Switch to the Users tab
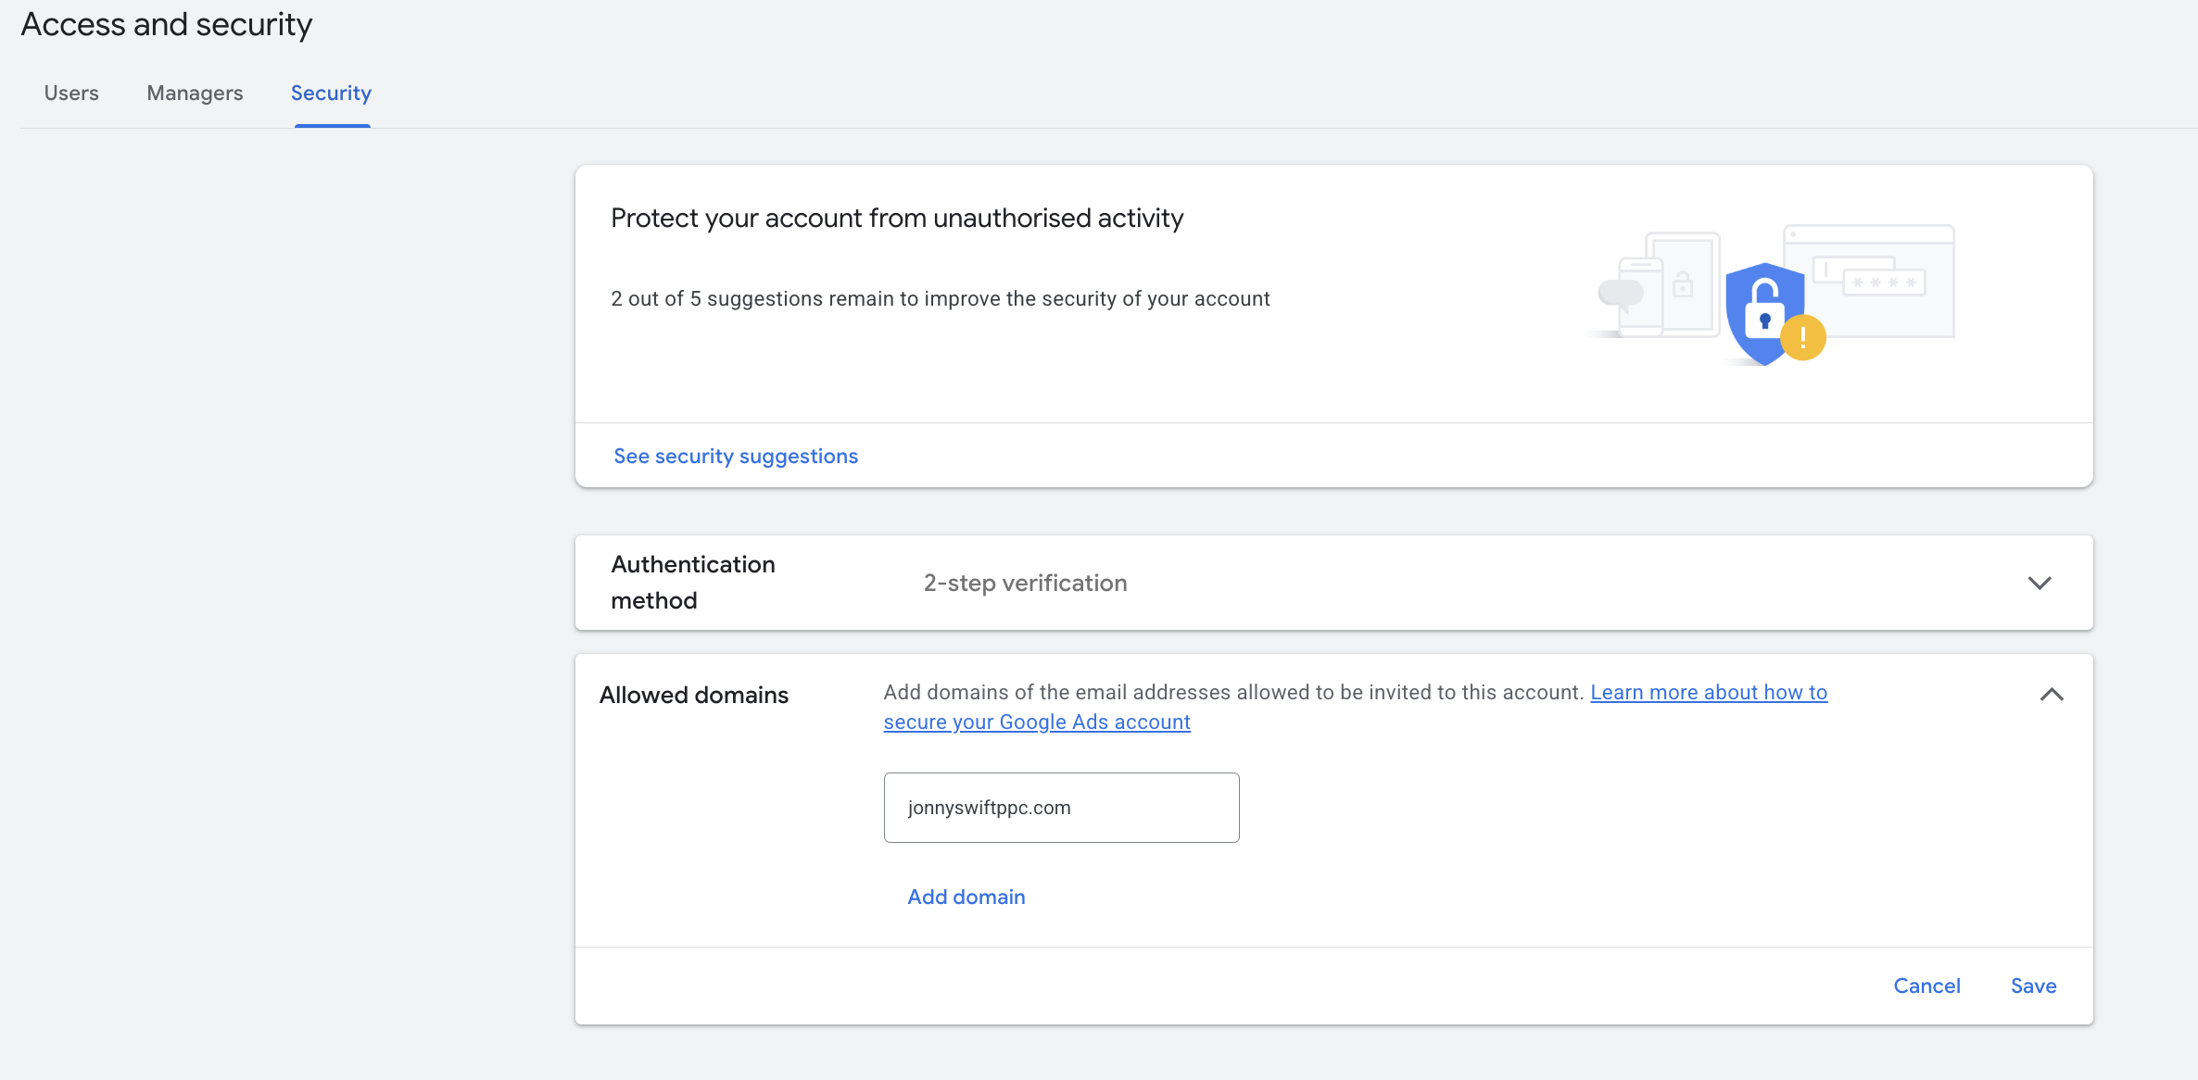2198x1080 pixels. point(70,93)
